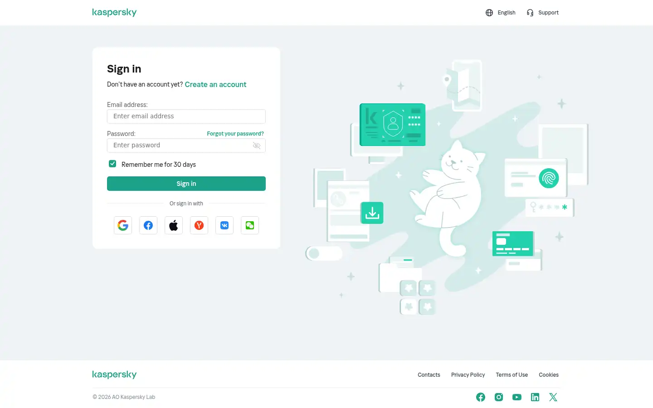653x408 pixels.
Task: Open Terms of Use footer link
Action: tap(512, 375)
